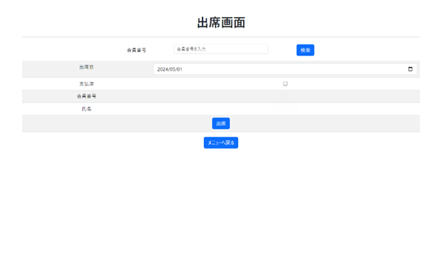
Task: Click the 出席画面 page heading
Action: click(x=221, y=23)
